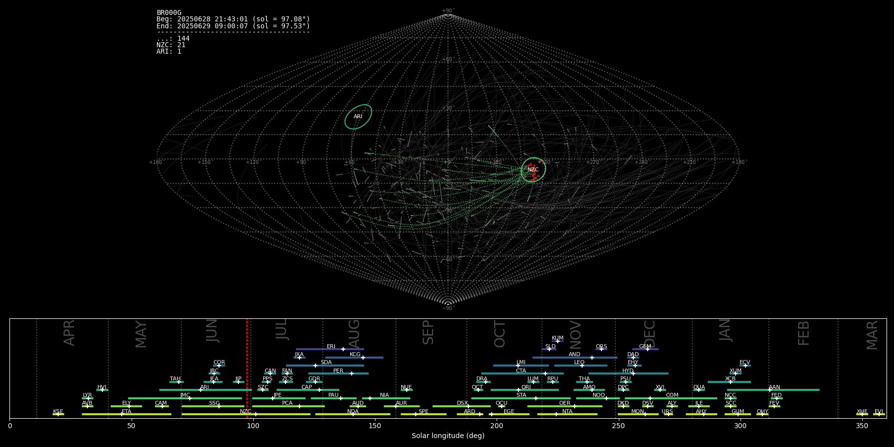Click the HYD shower label
This screenshot has height=447, width=894.
(x=628, y=371)
